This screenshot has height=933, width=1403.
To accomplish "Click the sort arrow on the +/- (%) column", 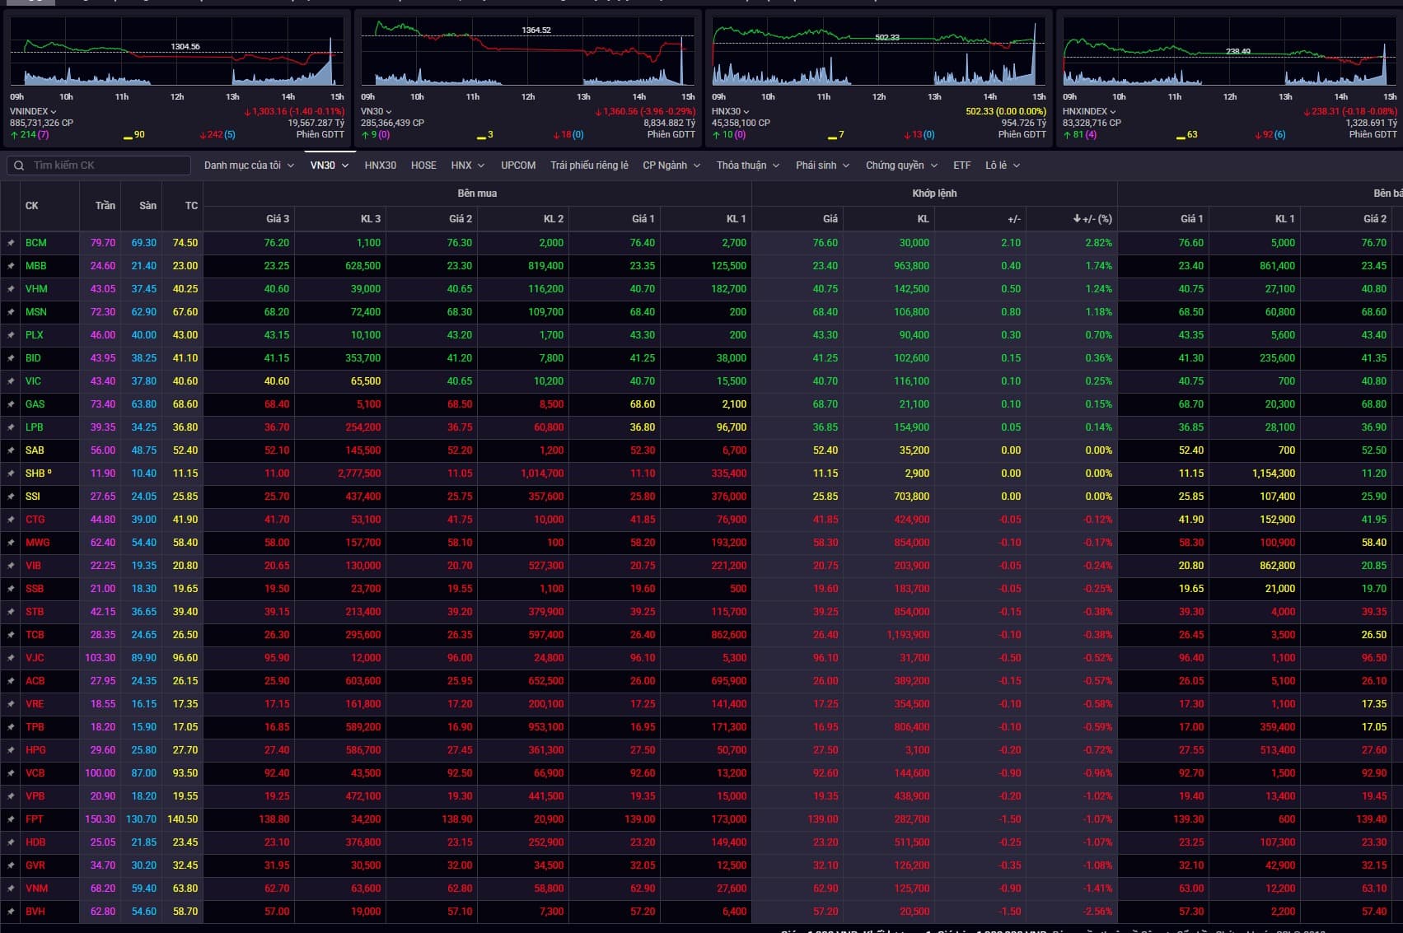I will click(x=1076, y=218).
